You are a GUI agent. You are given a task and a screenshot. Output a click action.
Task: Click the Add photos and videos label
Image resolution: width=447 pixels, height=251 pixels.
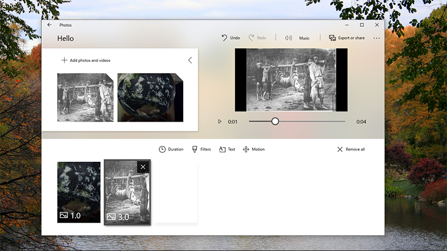point(90,60)
